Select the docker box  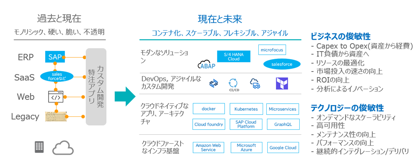(x=209, y=109)
